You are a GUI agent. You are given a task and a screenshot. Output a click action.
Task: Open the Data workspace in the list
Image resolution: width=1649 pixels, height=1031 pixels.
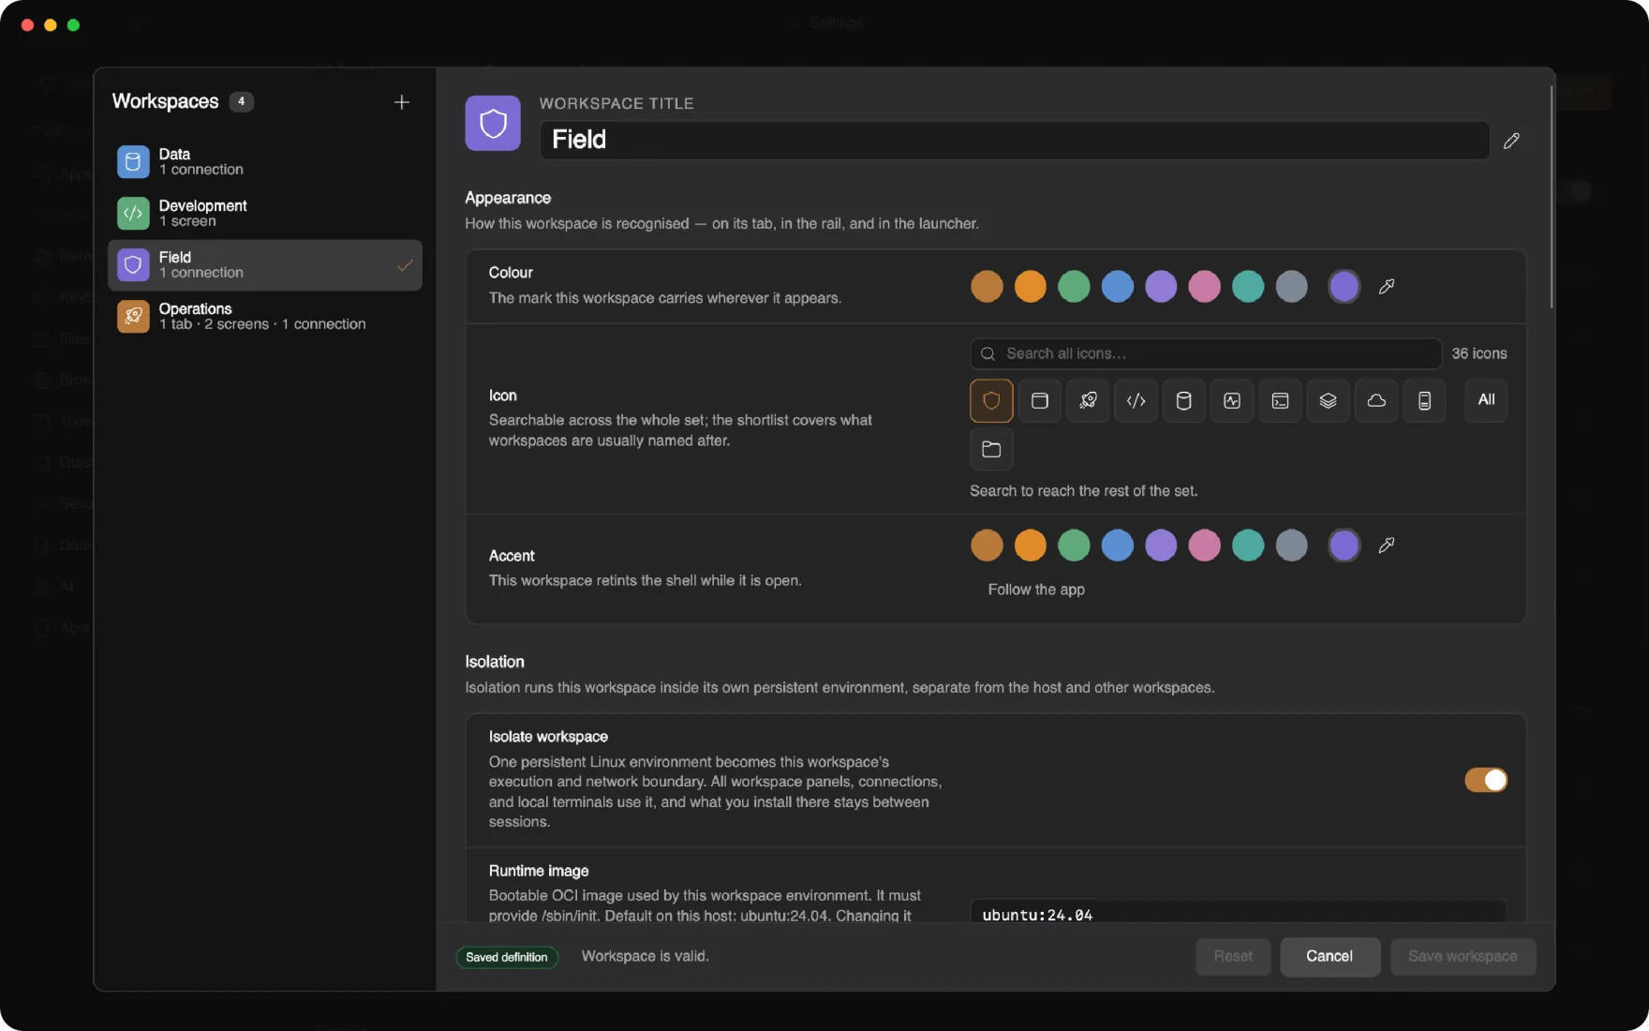[265, 162]
